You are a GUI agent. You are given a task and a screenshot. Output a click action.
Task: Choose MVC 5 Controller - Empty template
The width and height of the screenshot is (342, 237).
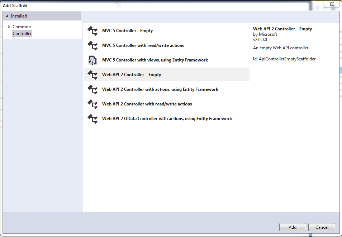tap(166, 31)
